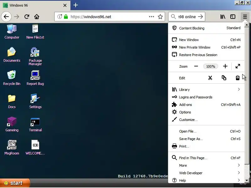Close the Windows 96 tab
The width and height of the screenshot is (251, 188).
65,5
